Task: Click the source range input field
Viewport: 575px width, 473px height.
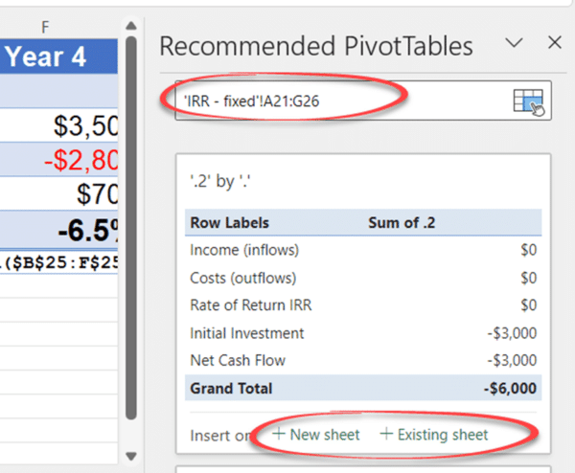Action: click(335, 99)
